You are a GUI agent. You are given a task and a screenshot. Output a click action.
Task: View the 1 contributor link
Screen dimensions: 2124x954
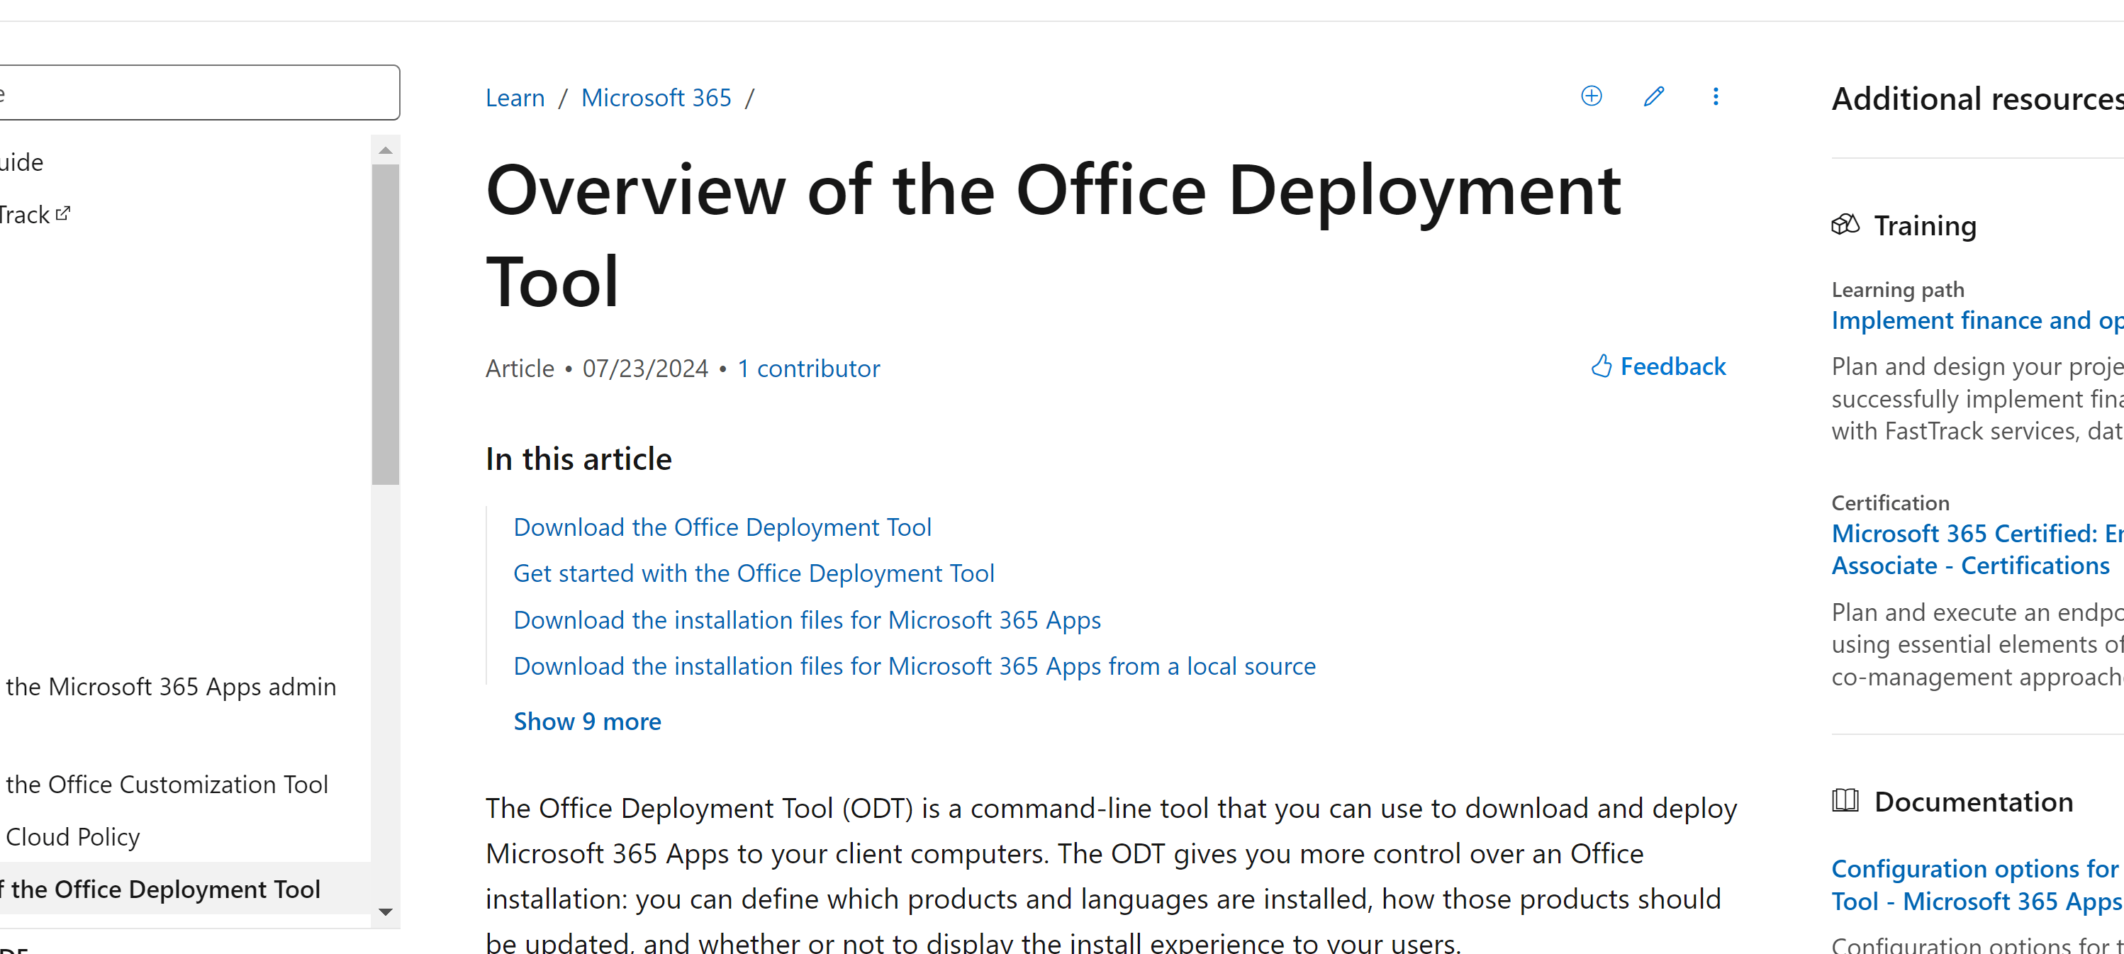tap(808, 368)
